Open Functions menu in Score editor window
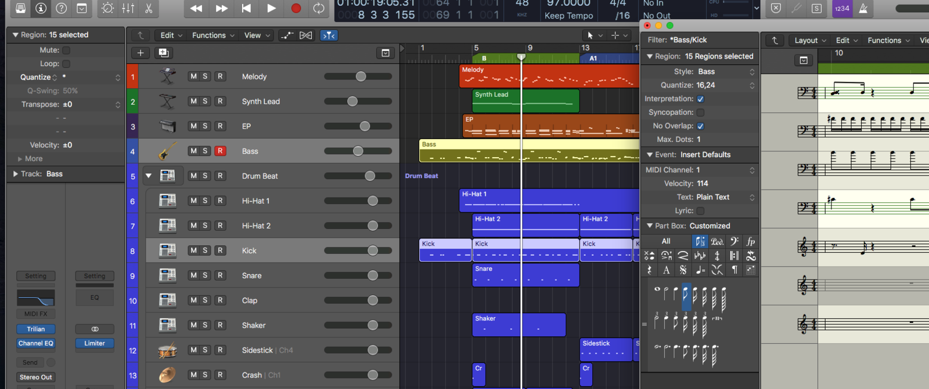This screenshot has width=929, height=389. (x=888, y=41)
